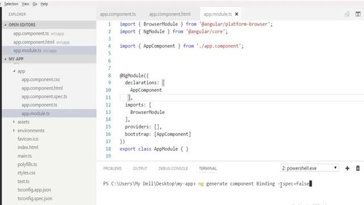
Task: Select the app.module.ts editor tab
Action: tap(217, 14)
